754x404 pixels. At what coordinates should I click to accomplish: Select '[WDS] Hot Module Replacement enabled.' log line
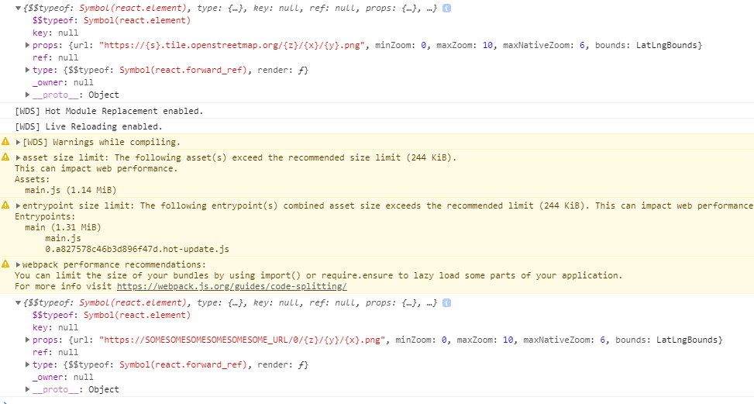[x=109, y=111]
